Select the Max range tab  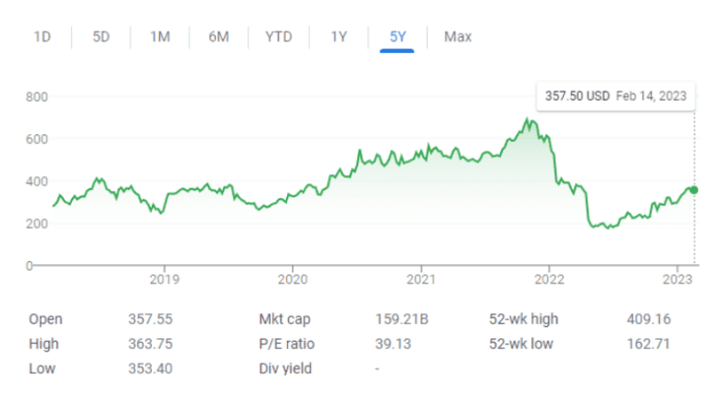(x=457, y=37)
